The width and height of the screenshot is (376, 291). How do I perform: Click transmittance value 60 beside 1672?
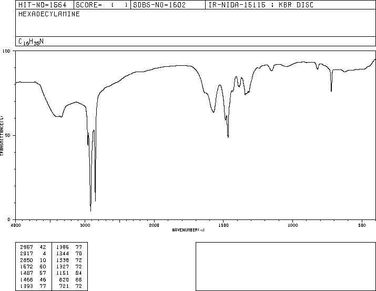click(x=43, y=266)
